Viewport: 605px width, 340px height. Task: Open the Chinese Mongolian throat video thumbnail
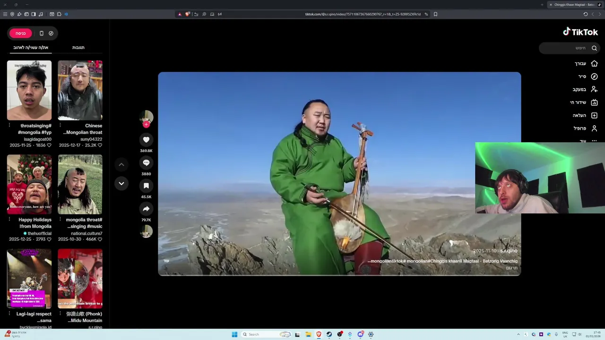(x=80, y=90)
